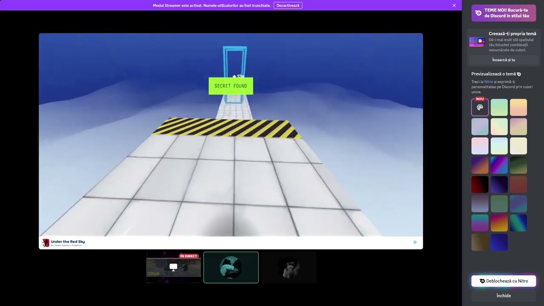Click the Under the Red Sky logo icon

[45, 243]
